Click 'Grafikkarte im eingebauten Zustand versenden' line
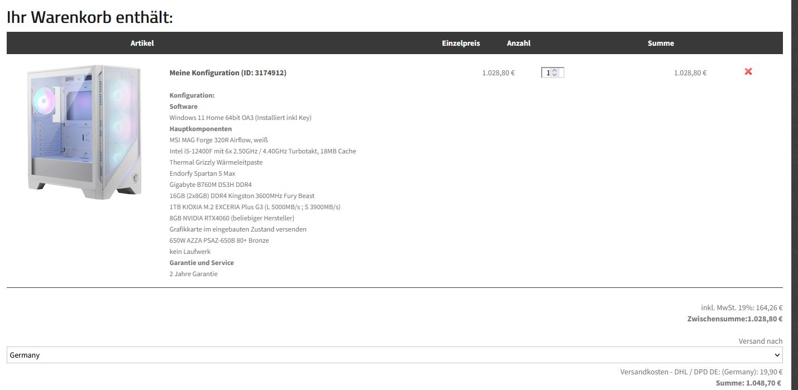Screen dimensions: 798x390 click(x=238, y=229)
